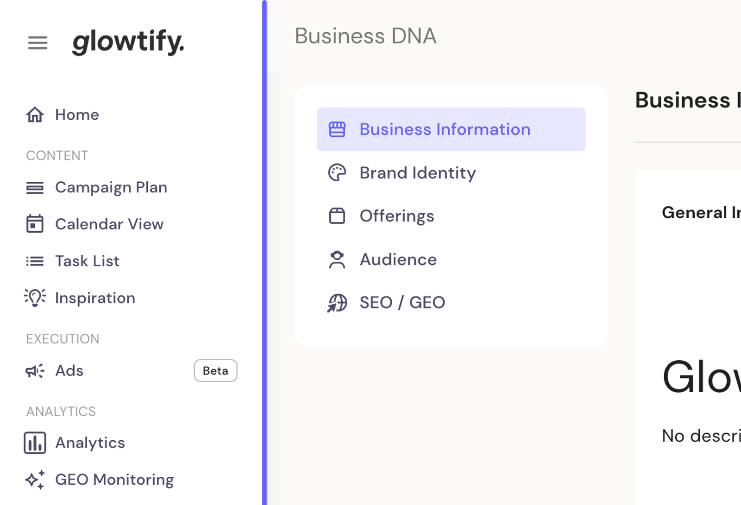Screen dimensions: 741x505
Task: Click the Beta badge next to Ads
Action: (215, 370)
